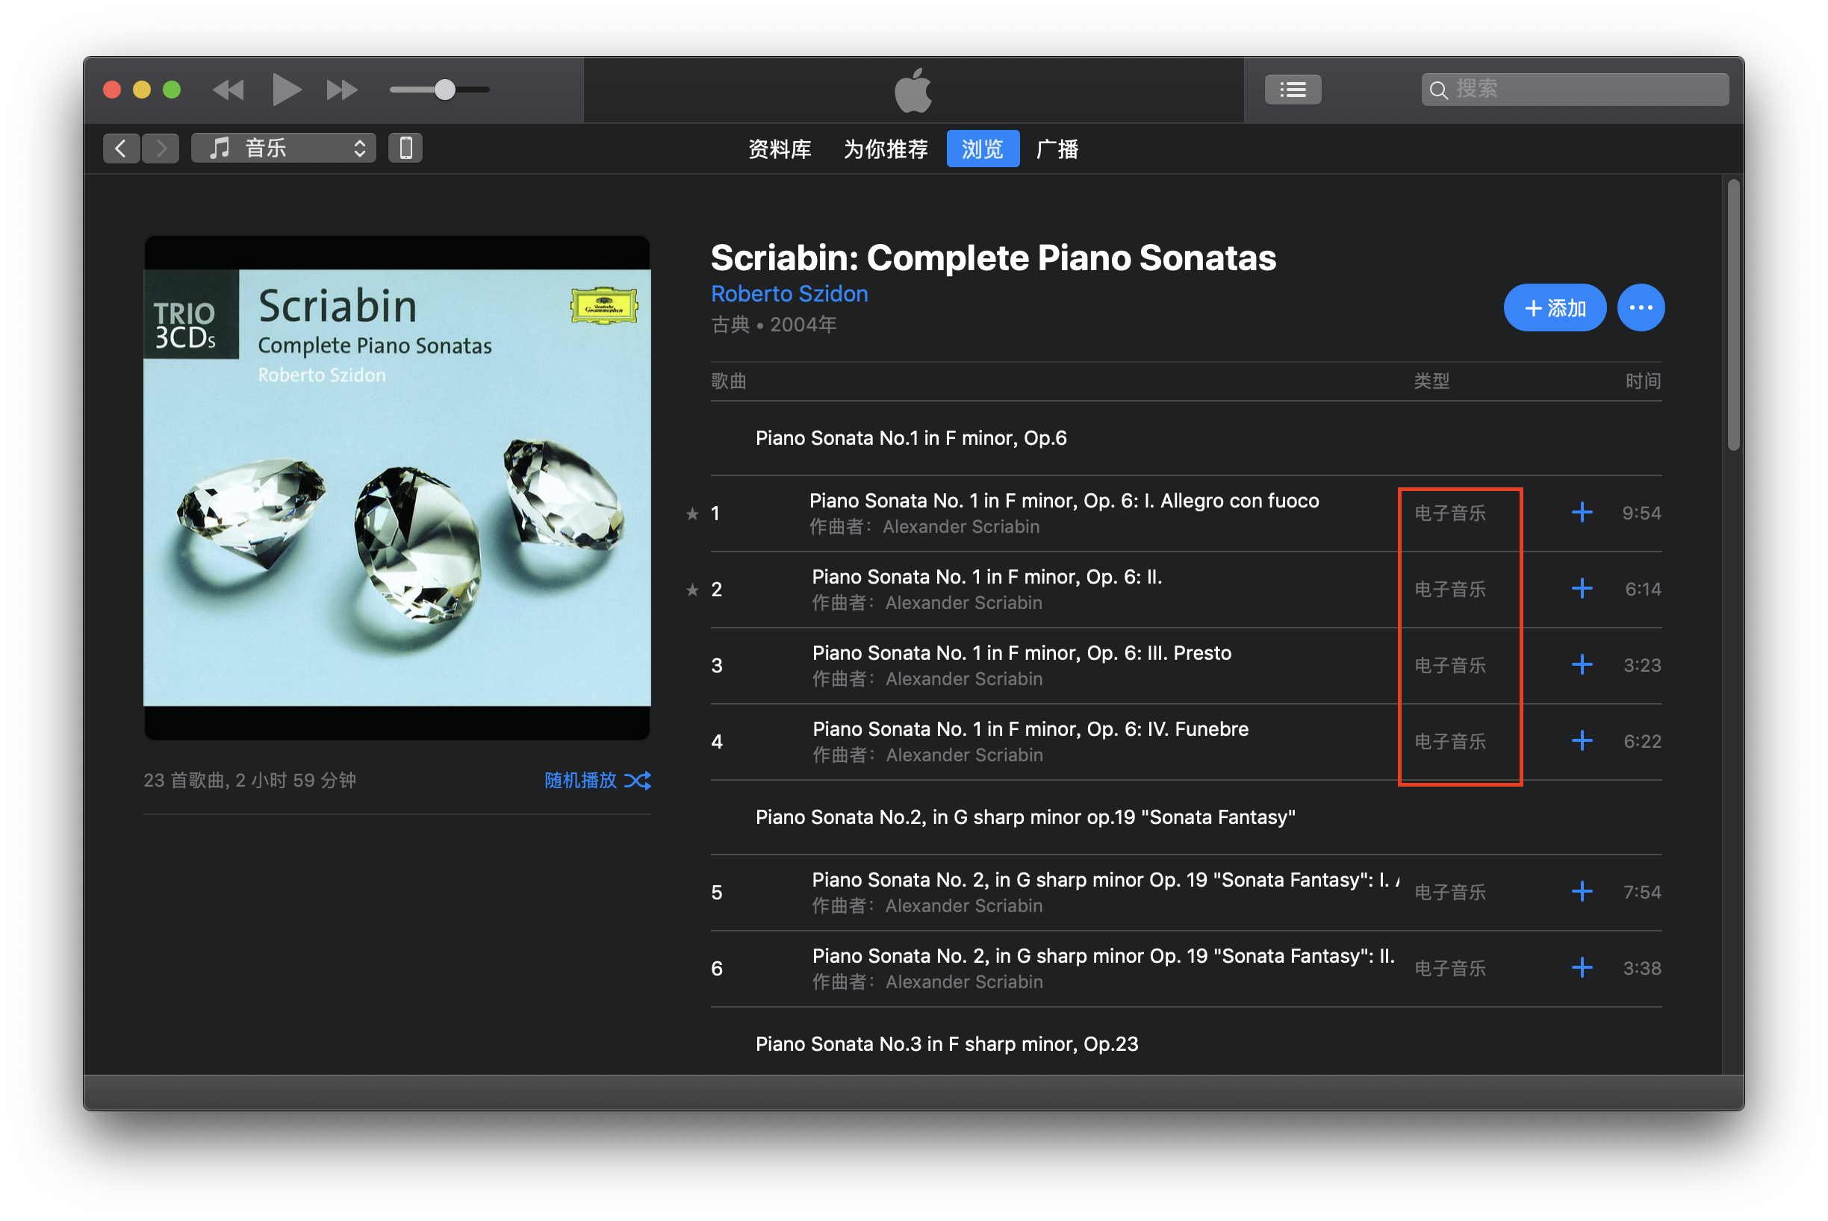The width and height of the screenshot is (1828, 1221).
Task: Add track 6 Sonata Fantasy II with plus
Action: tap(1582, 969)
